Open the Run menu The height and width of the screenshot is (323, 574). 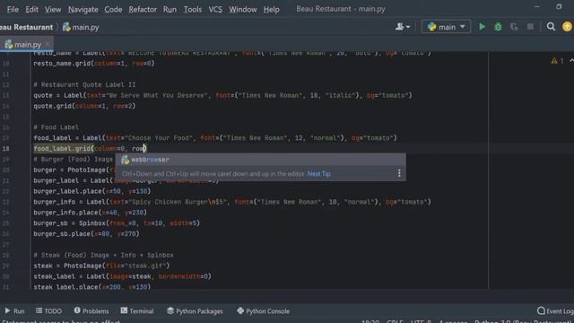pos(170,9)
